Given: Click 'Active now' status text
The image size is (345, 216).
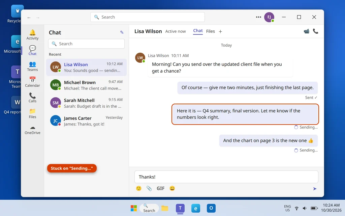Looking at the screenshot, I should click(x=175, y=31).
